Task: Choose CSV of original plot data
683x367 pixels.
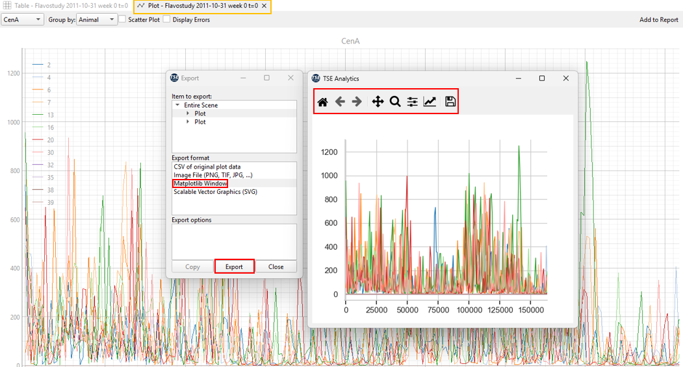Action: tap(207, 167)
